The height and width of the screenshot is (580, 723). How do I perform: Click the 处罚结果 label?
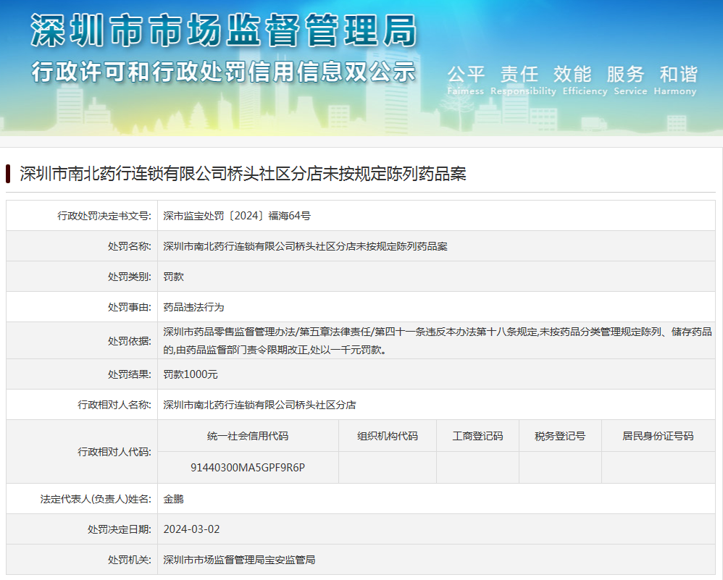click(x=129, y=374)
